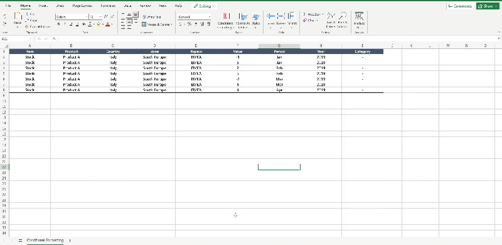Viewport: 502px width, 245px height.
Task: Open the number format General dropdown
Action: pyautogui.click(x=194, y=17)
